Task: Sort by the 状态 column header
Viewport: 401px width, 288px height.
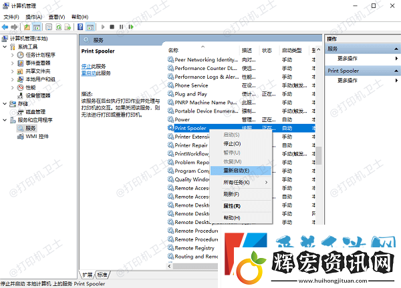Action: pyautogui.click(x=269, y=50)
